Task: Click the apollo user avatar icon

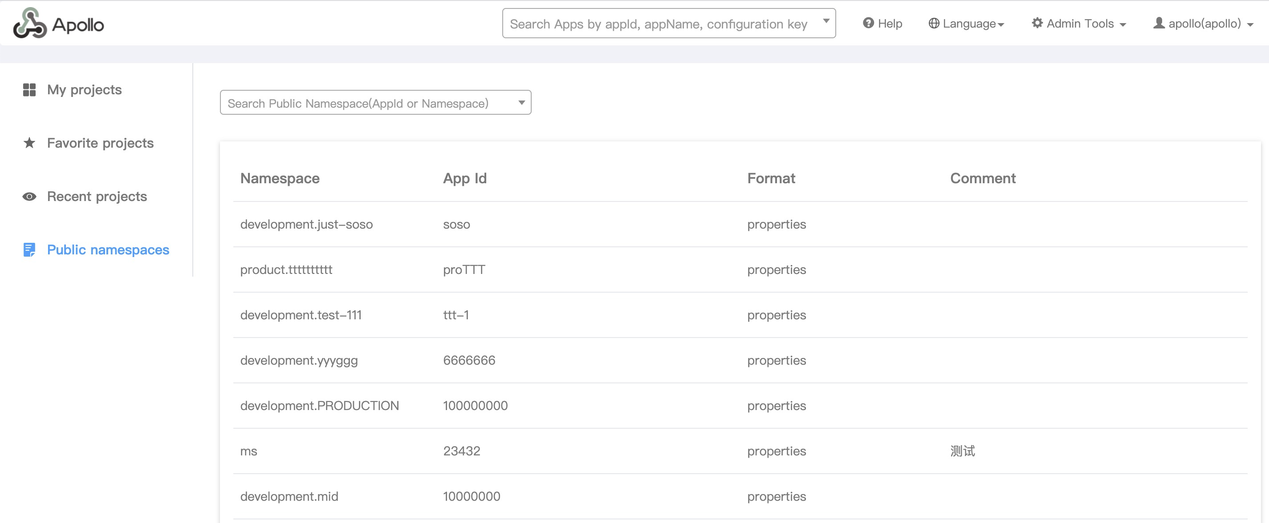Action: (x=1159, y=23)
